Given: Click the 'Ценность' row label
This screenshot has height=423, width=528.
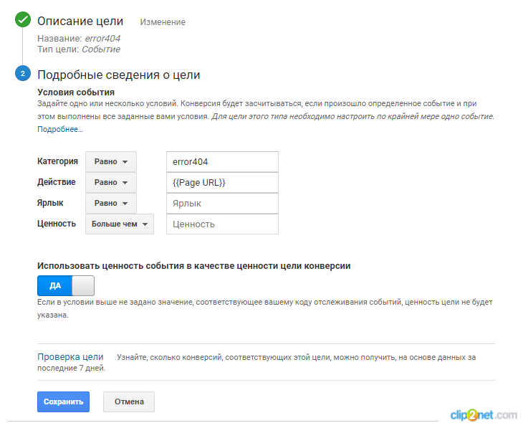Looking at the screenshot, I should [56, 224].
